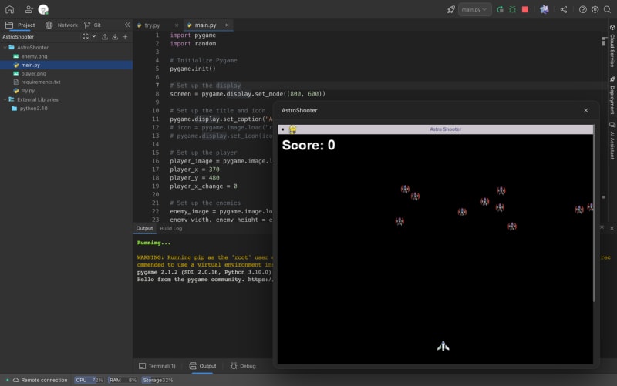Screen dimensions: 617x386
Task: Open the add collaborator icon
Action: tap(29, 9)
